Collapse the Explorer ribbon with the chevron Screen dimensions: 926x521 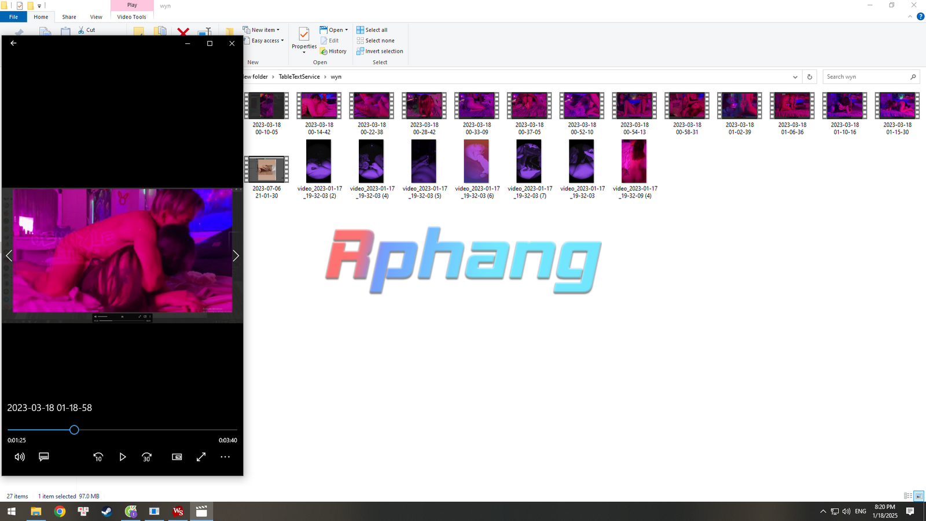tap(910, 17)
